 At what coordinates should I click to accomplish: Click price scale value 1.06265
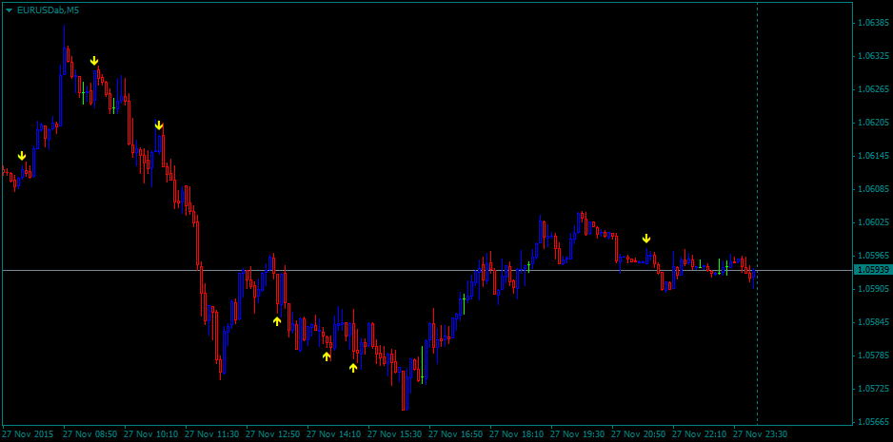pos(873,89)
